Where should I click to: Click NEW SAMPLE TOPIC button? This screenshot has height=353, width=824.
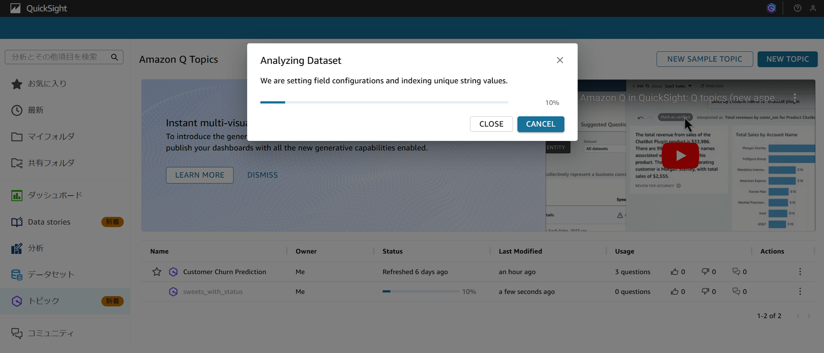pos(705,59)
